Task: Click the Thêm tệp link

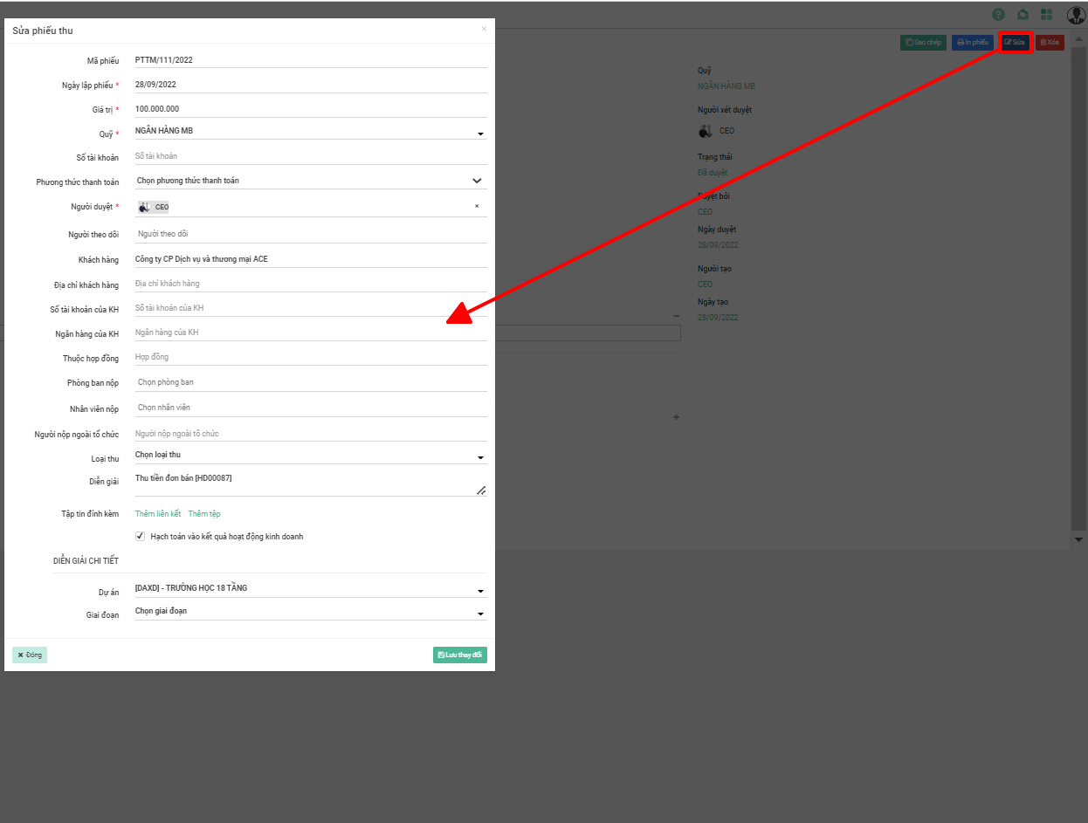Action: tap(204, 514)
